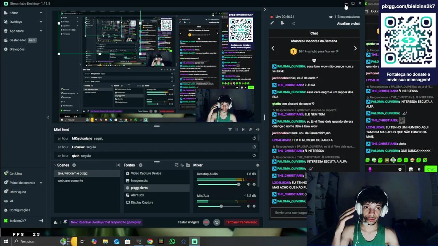Replay the qtzth follow alert

click(x=254, y=155)
